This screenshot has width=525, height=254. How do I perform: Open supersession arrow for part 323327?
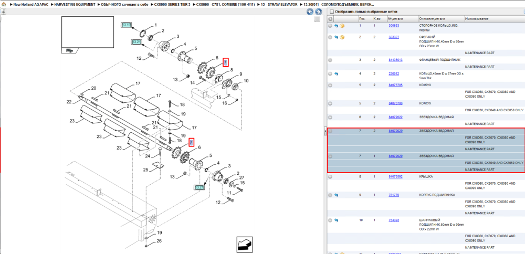[x=336, y=37]
